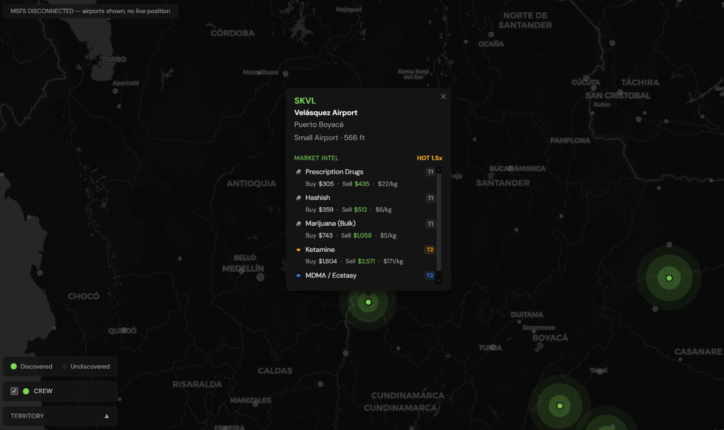This screenshot has height=430, width=724.
Task: Toggle the CREW checkbox
Action: pyautogui.click(x=14, y=391)
